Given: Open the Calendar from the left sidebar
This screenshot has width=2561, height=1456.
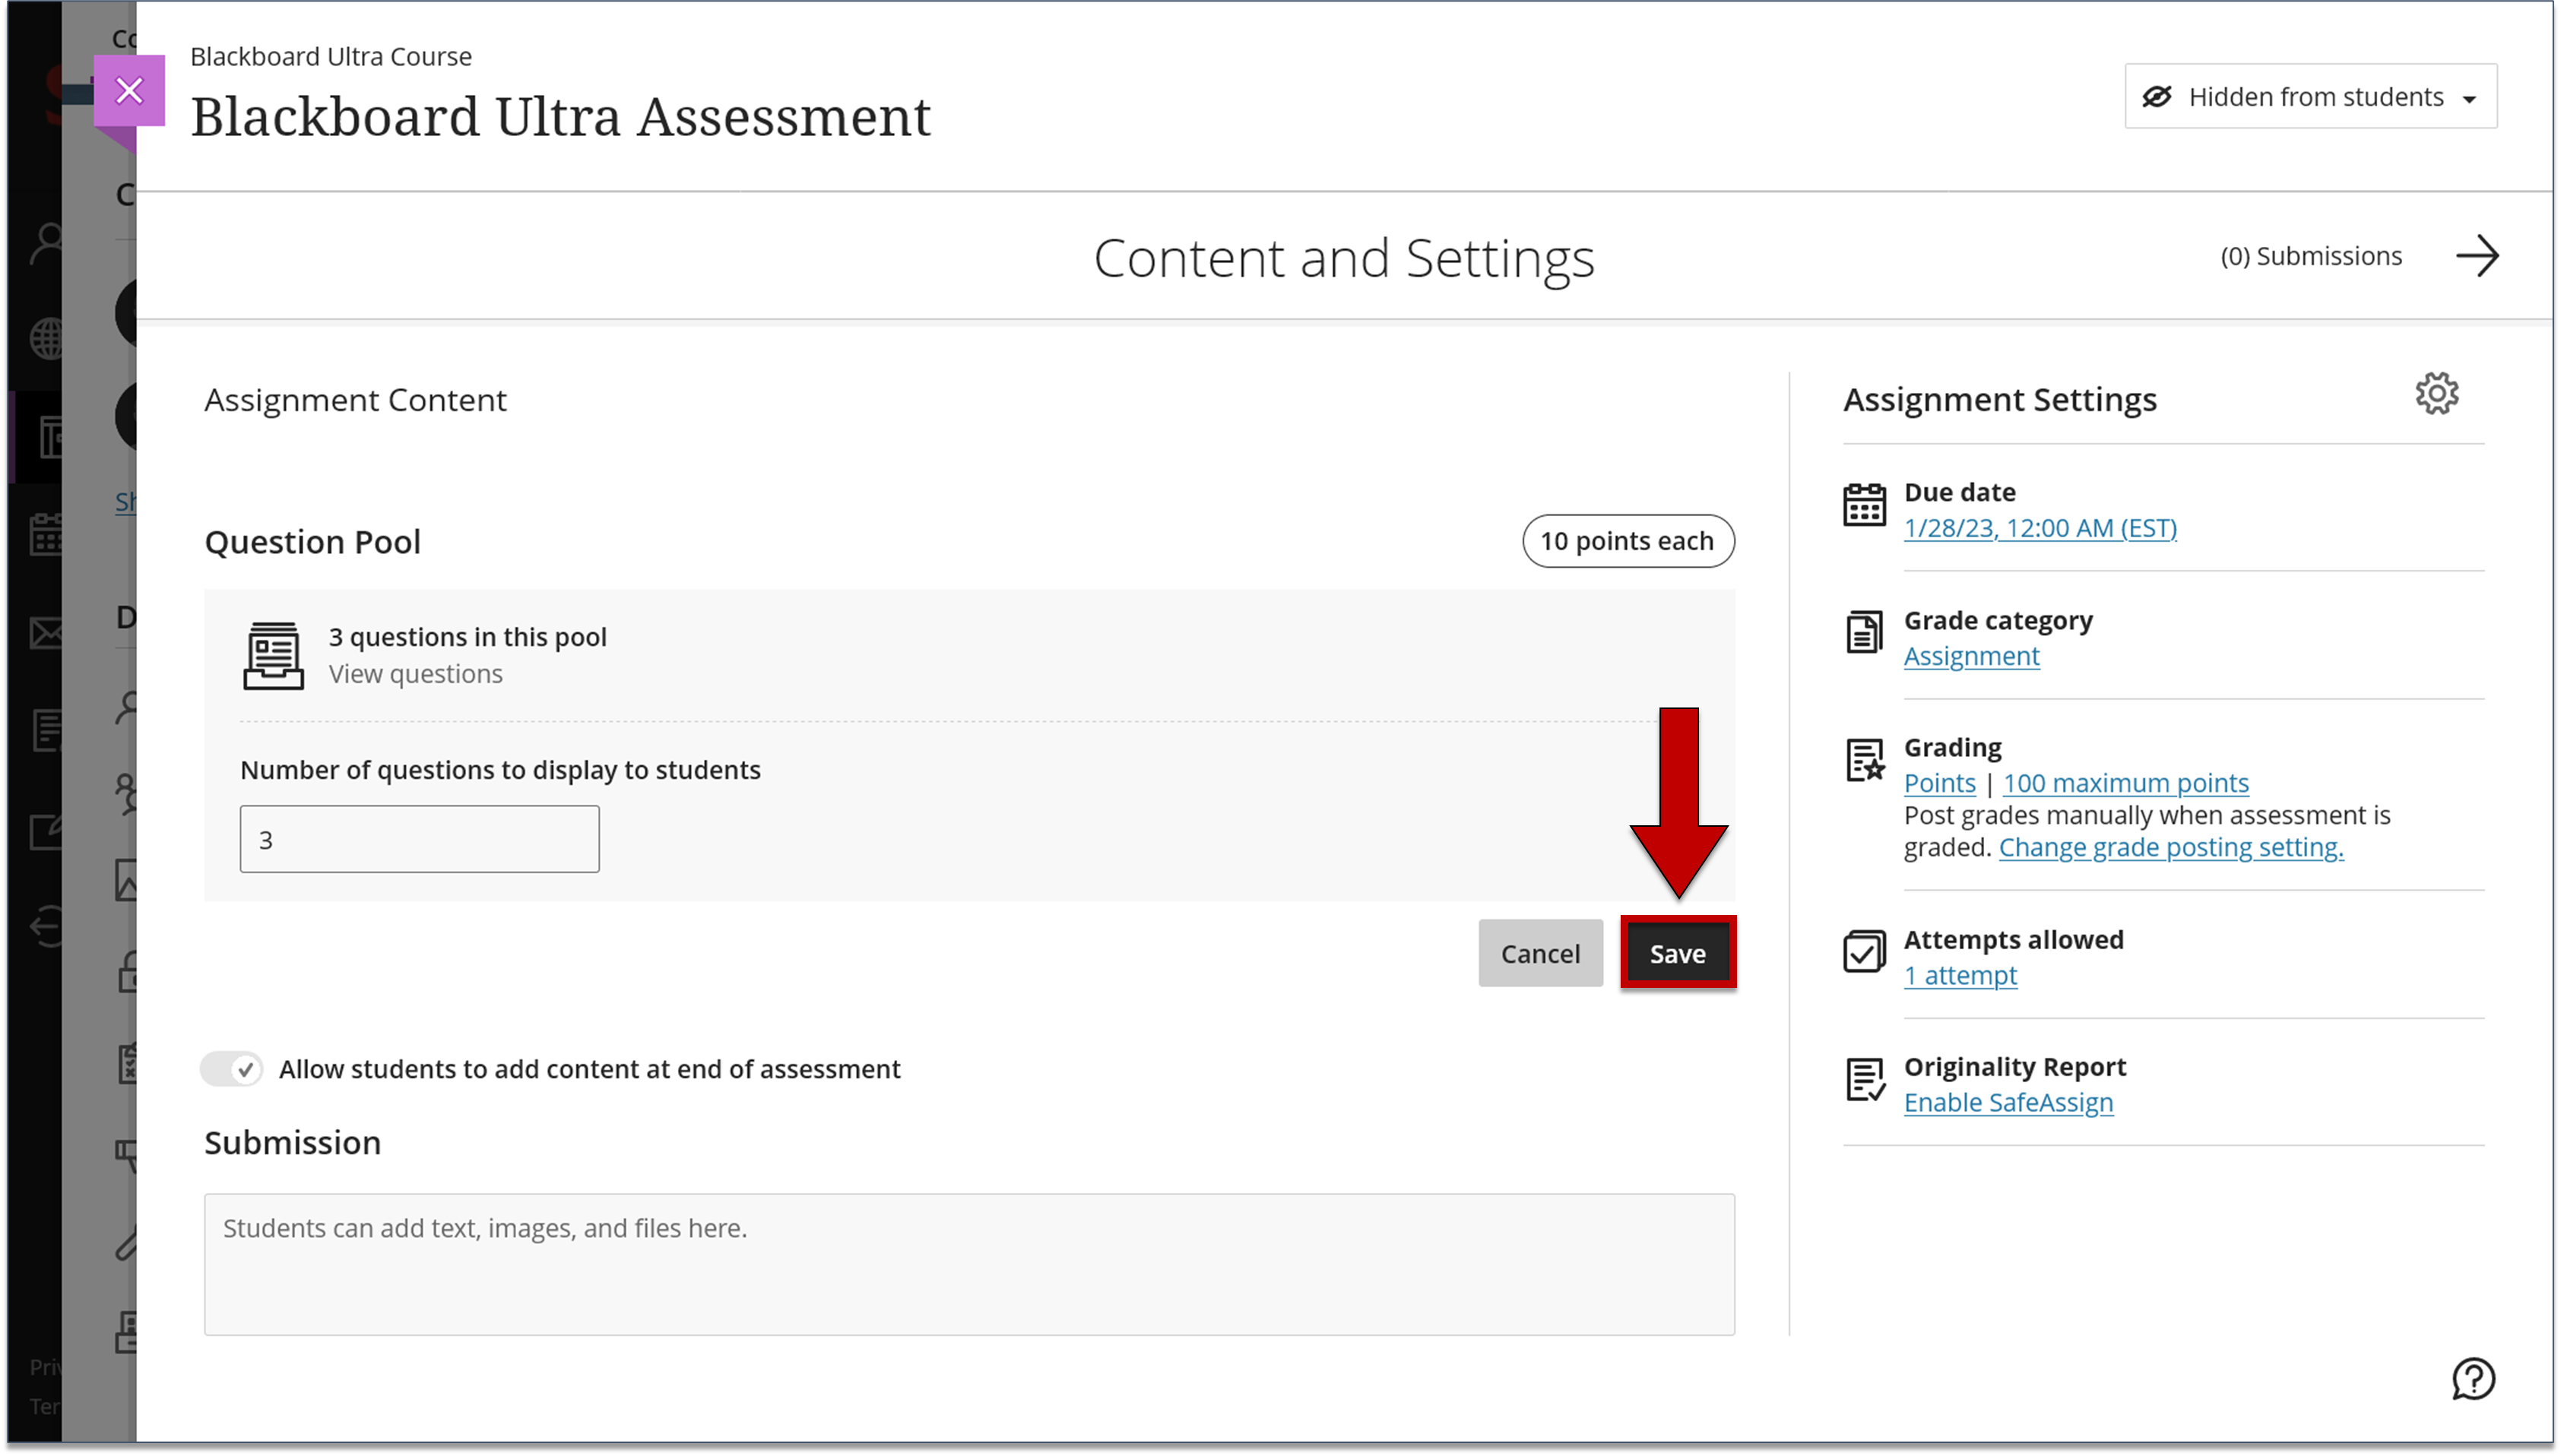Looking at the screenshot, I should [45, 535].
